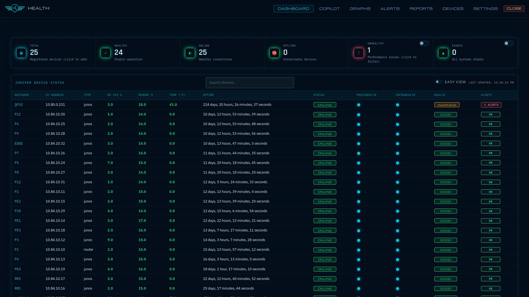Sort by the Temp (°C) column header
Screen dimensions: 529x297
(177, 95)
